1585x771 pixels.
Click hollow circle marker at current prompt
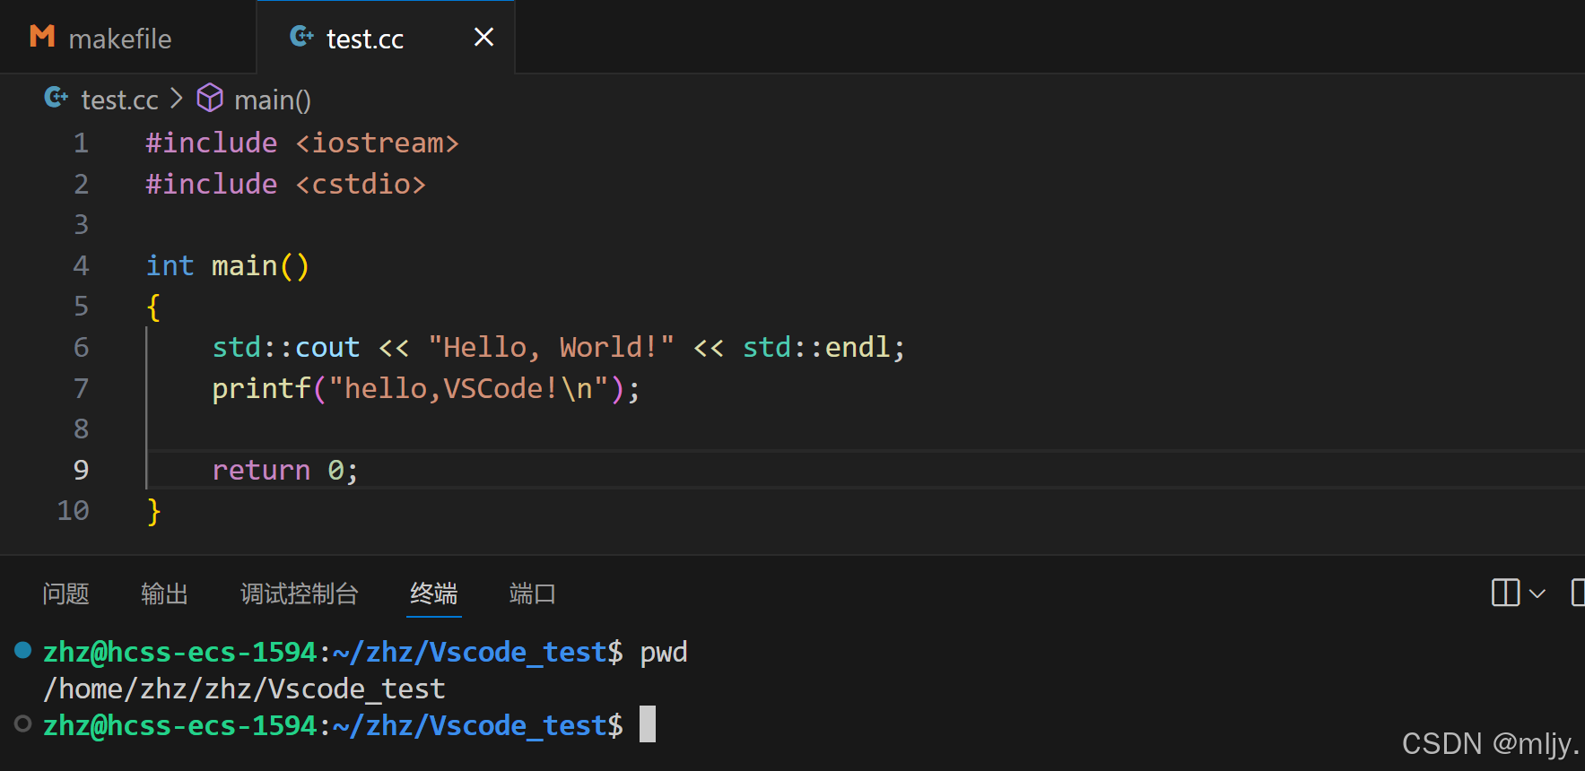click(x=23, y=723)
